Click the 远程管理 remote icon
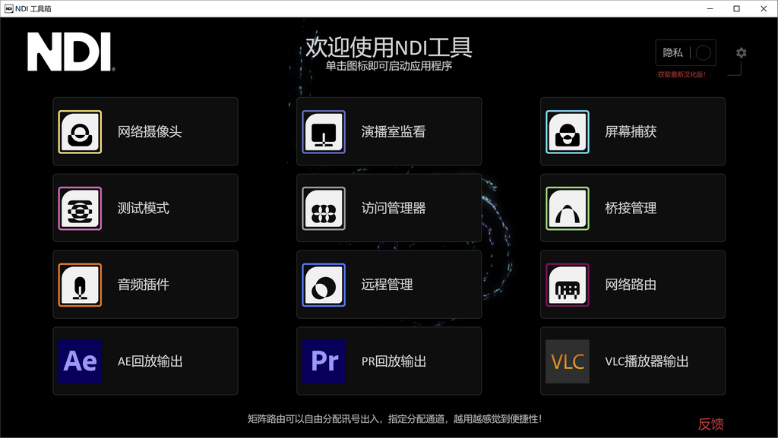The width and height of the screenshot is (778, 438). 324,285
